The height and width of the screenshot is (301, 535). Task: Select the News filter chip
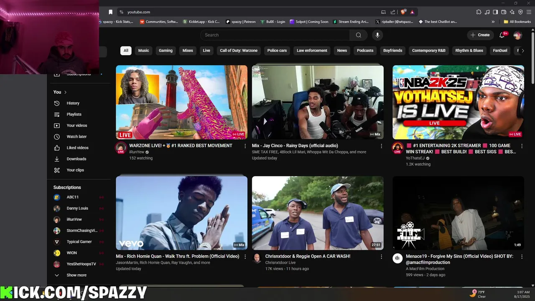342,51
